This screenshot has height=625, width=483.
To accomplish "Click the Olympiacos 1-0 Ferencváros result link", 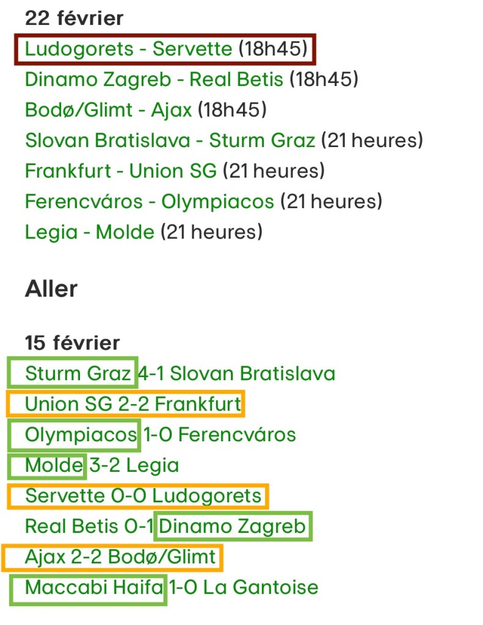I will tap(160, 435).
